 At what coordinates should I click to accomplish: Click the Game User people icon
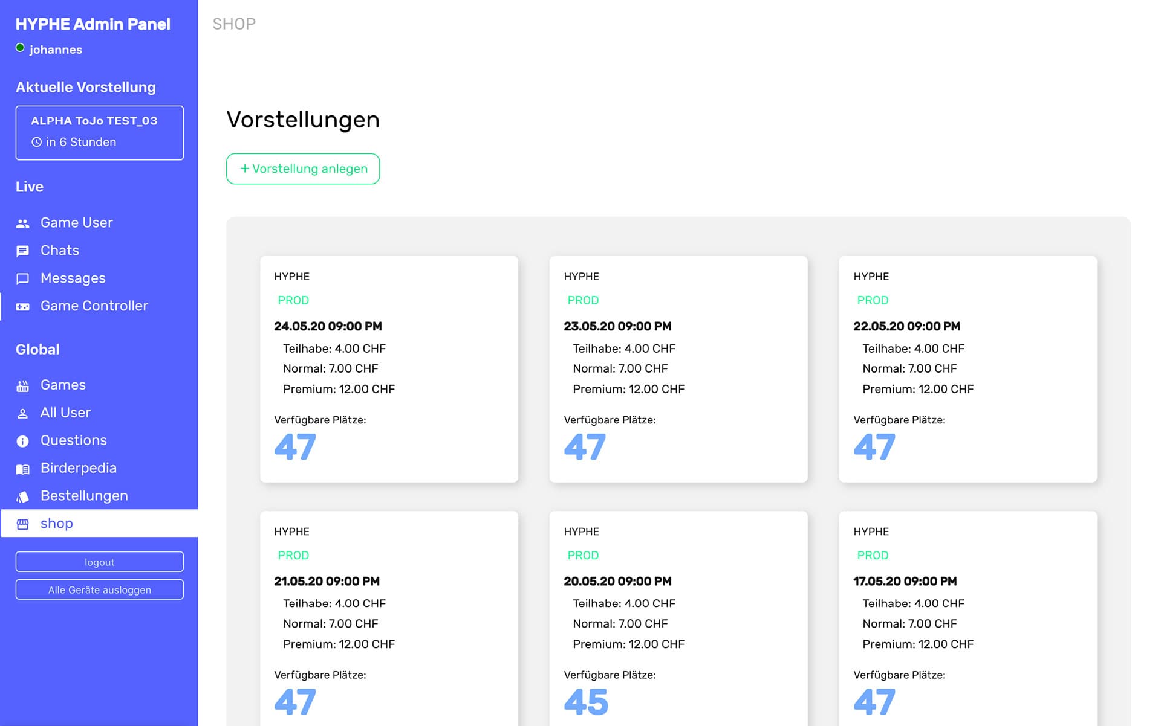pyautogui.click(x=22, y=223)
